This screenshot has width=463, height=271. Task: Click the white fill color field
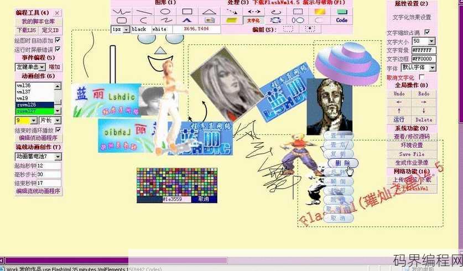(162, 29)
